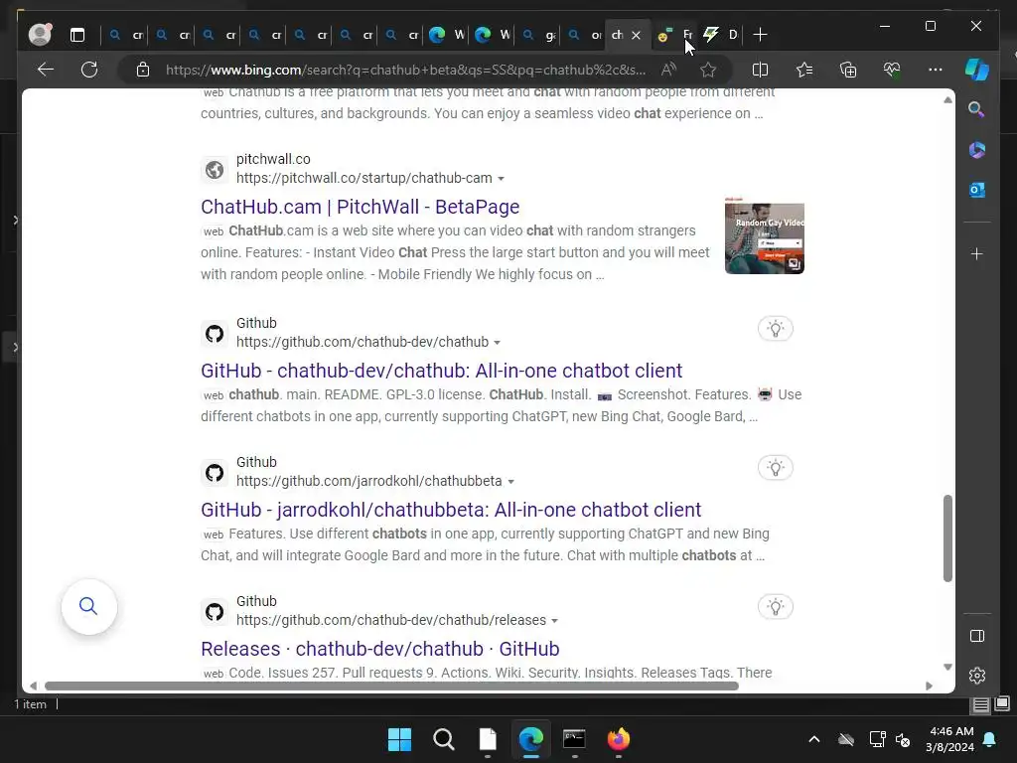
Task: Open the Collections icon
Action: coord(848,70)
